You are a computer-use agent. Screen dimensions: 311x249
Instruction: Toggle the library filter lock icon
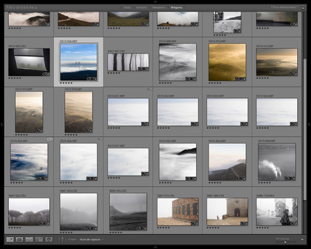click(x=303, y=8)
